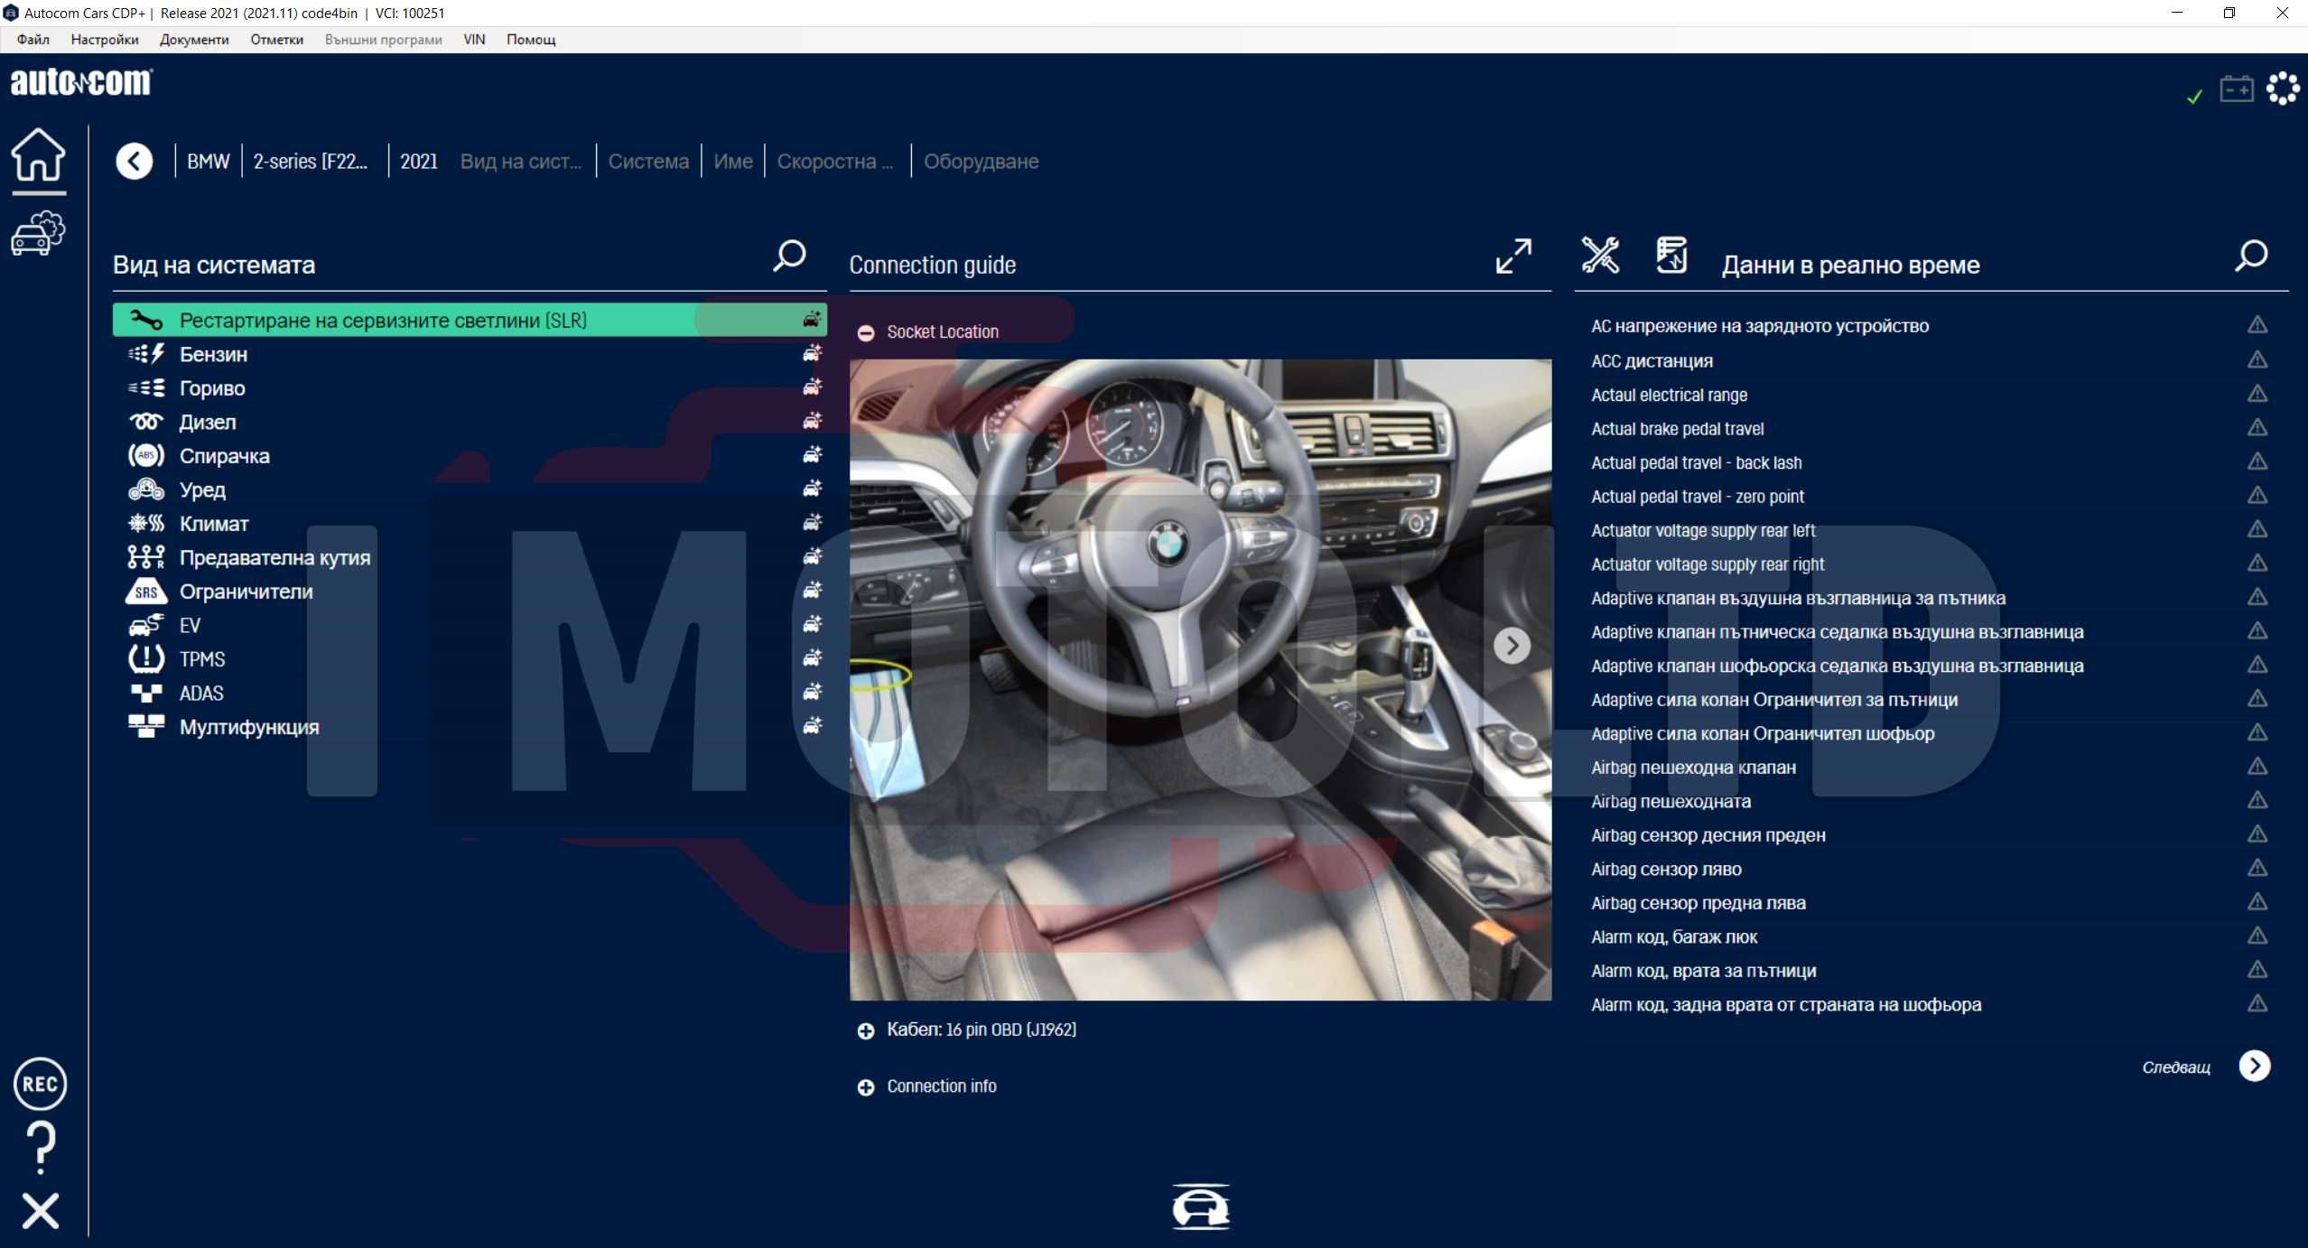Click the Скоростна ... breadcrumb step
2308x1248 pixels.
click(834, 162)
